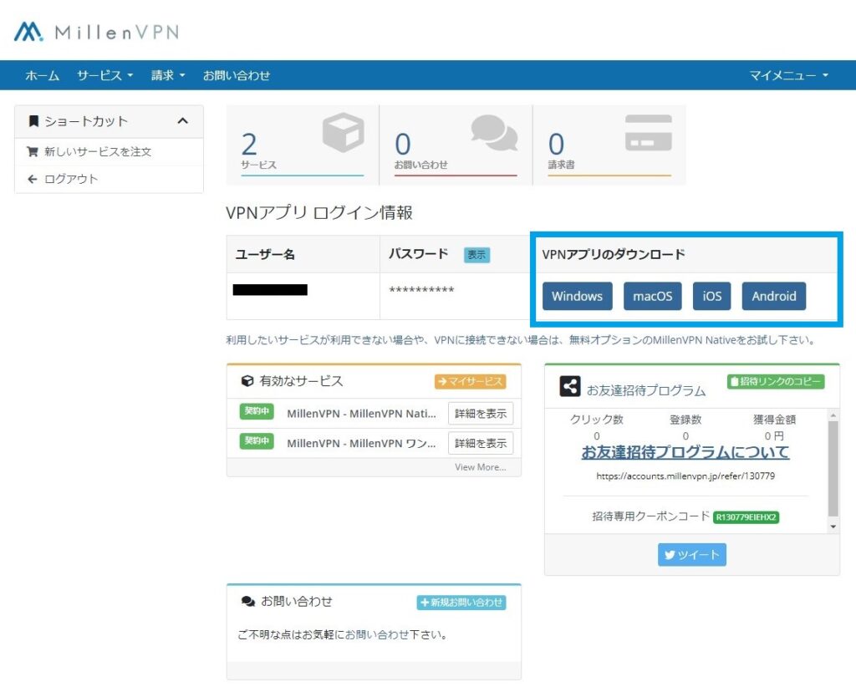Screen dimensions: 856x692
Task: Open the 2 サービス summary tile
Action: coord(303,145)
